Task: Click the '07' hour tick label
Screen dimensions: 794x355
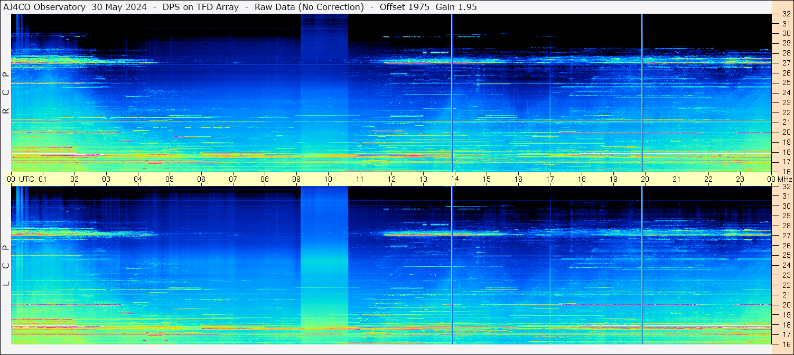Action: pyautogui.click(x=233, y=179)
